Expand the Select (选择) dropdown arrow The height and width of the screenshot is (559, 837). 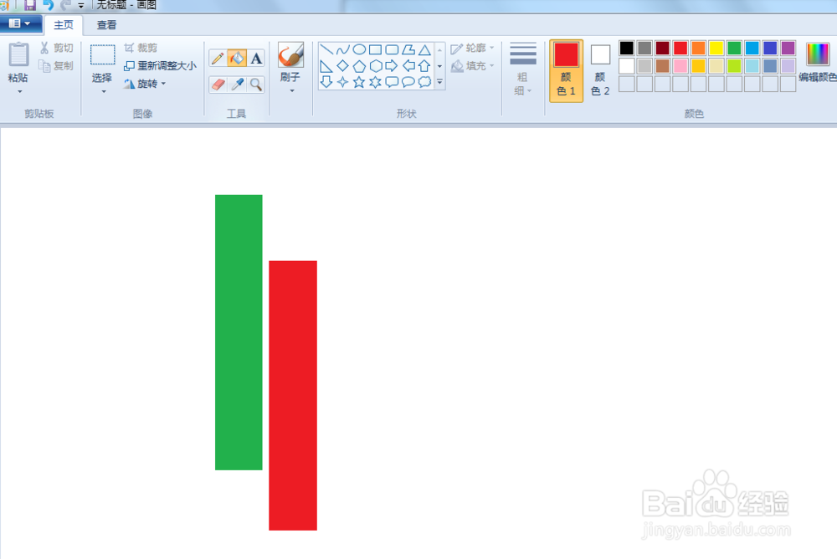[103, 92]
